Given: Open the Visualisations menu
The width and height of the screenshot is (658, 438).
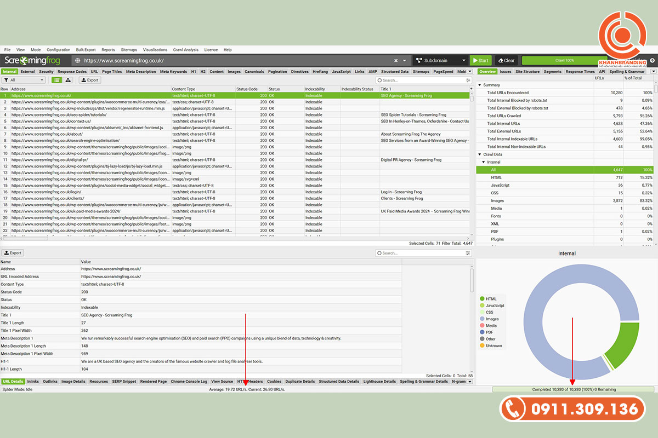Looking at the screenshot, I should pyautogui.click(x=155, y=50).
